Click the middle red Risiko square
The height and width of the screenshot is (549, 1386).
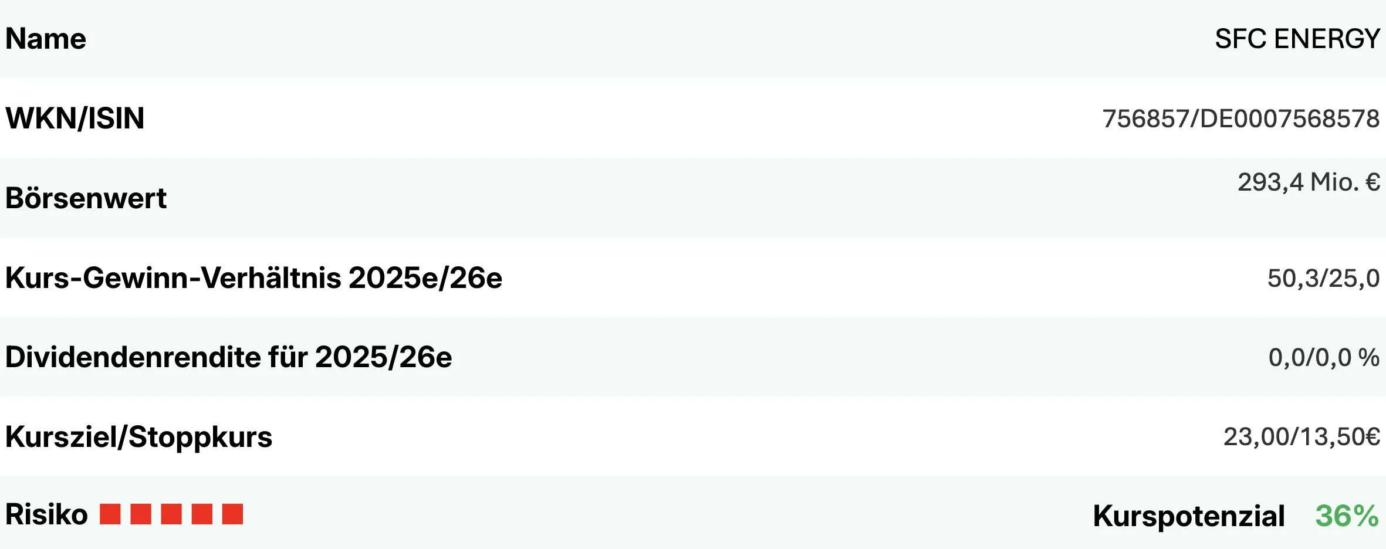coord(171,514)
